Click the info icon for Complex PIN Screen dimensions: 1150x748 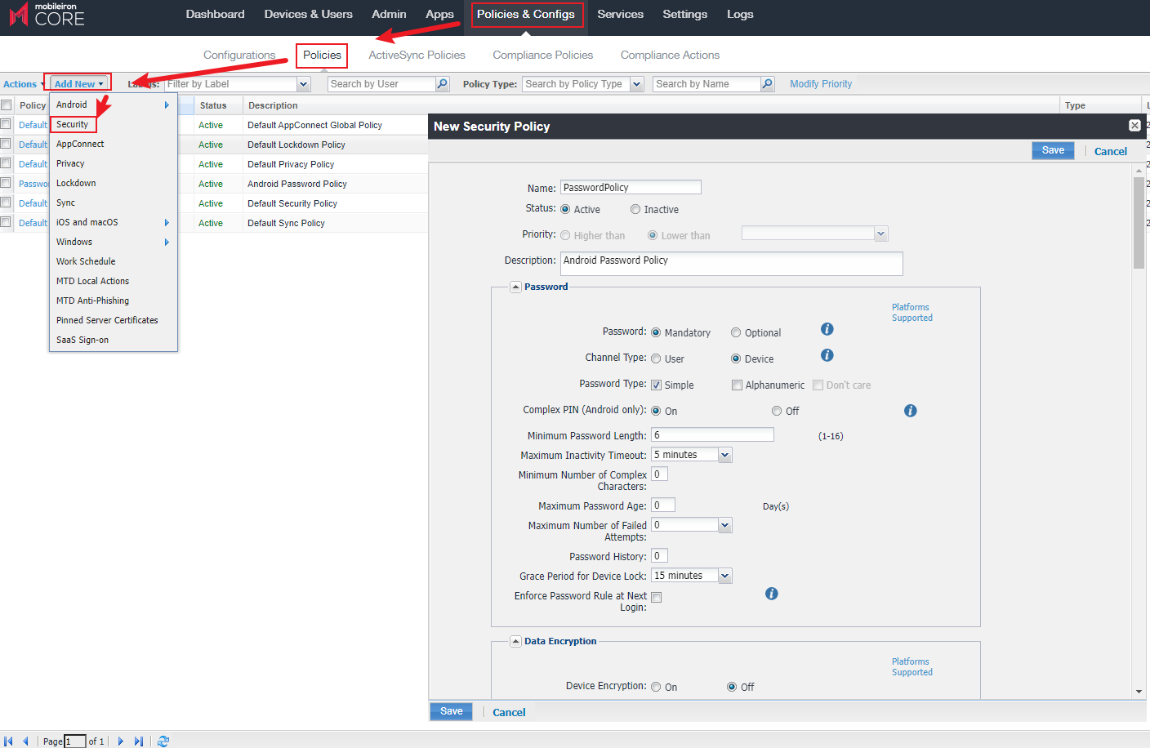[x=910, y=411]
